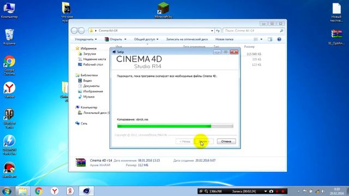
Task: Select Музыка library
Action: point(88,97)
